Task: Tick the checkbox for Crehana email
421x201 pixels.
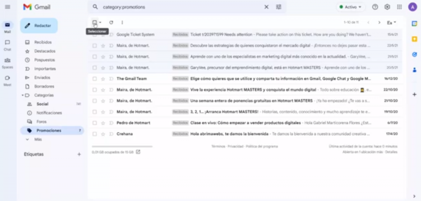Action: 95,134
